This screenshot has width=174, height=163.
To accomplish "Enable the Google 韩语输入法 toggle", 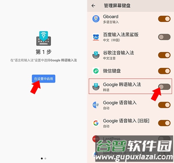I will pos(164,87).
